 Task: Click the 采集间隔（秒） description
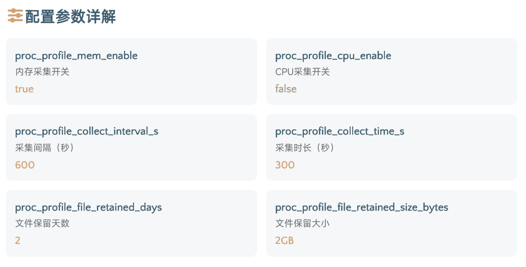pyautogui.click(x=44, y=148)
